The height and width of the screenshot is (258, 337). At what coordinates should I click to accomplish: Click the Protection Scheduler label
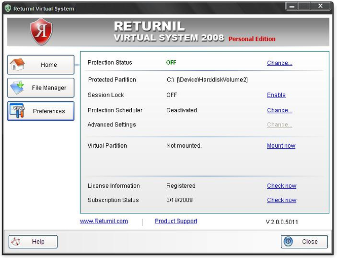point(115,110)
